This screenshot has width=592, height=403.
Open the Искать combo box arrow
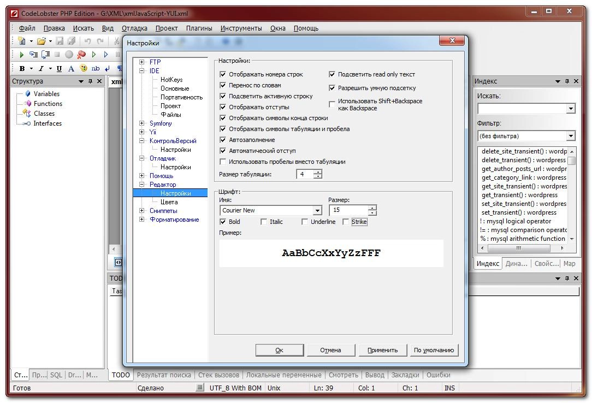click(x=571, y=109)
